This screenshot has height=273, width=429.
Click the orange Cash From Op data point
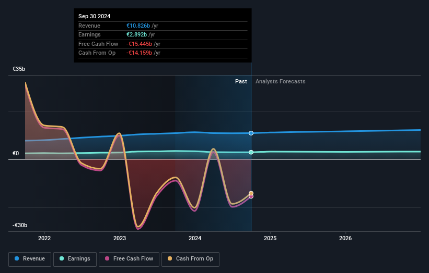pyautogui.click(x=251, y=193)
